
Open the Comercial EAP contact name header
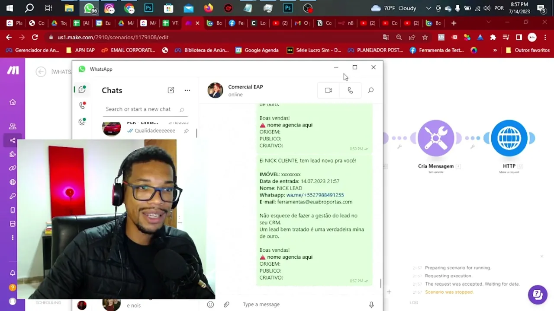pyautogui.click(x=245, y=87)
